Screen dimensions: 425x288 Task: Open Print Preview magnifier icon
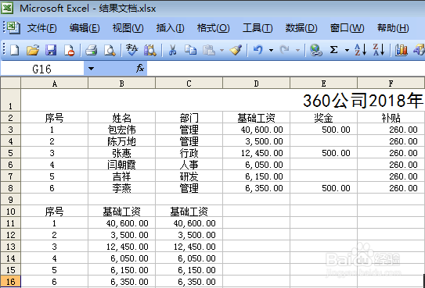click(x=110, y=50)
